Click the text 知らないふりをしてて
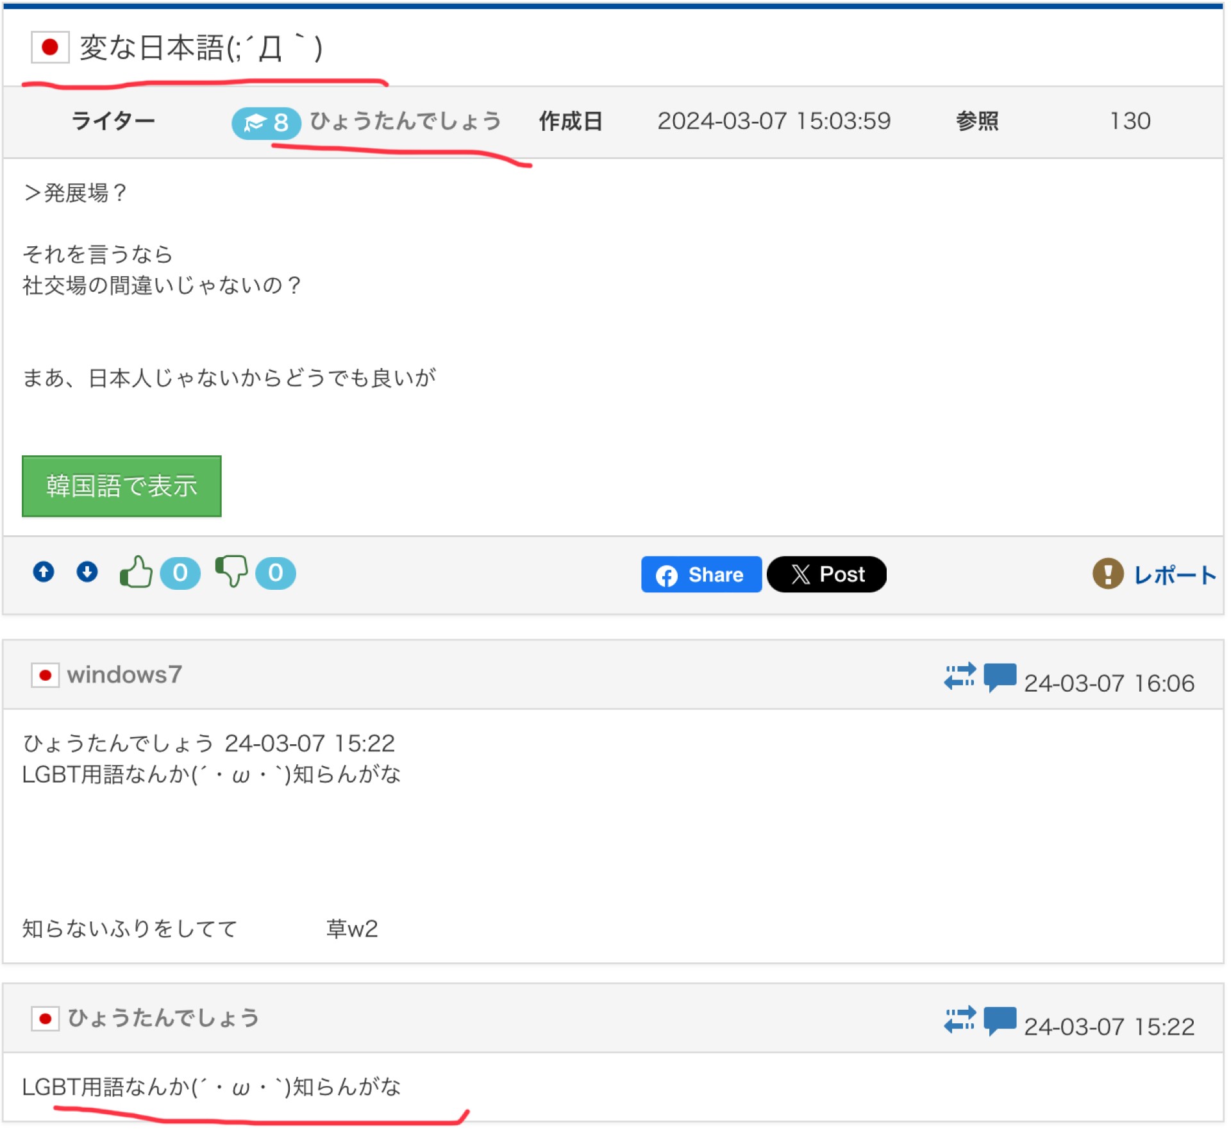Viewport: 1231px width, 1136px height. pyautogui.click(x=130, y=929)
